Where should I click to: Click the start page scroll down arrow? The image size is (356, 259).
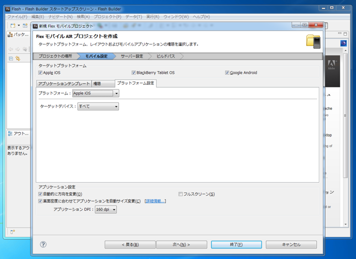tap(346, 224)
